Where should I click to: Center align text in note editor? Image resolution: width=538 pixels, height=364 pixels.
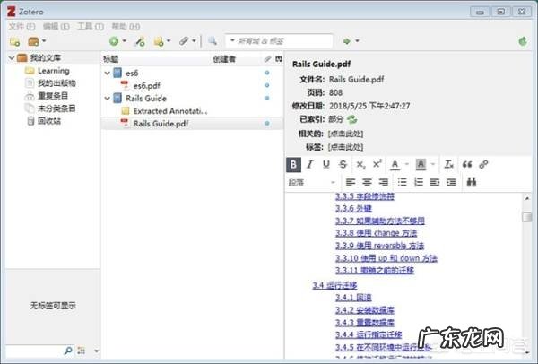click(x=367, y=182)
